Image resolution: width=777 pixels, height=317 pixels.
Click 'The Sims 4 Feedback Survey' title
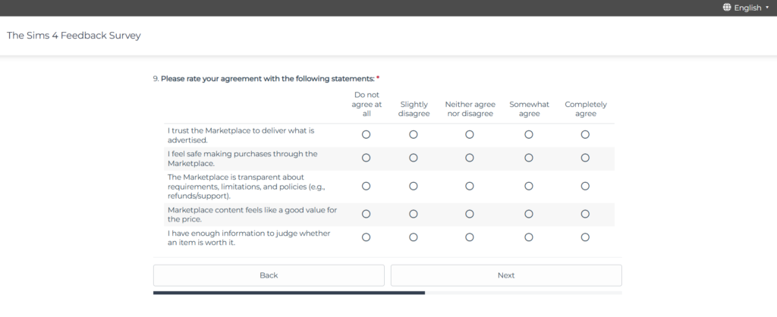coord(74,36)
